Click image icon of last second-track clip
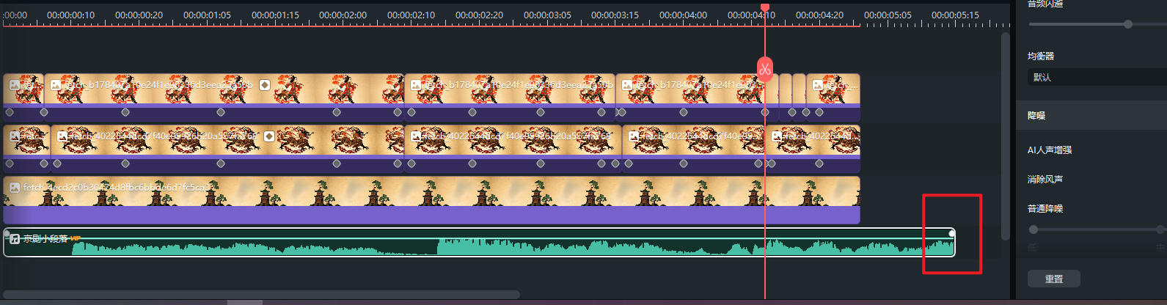The image size is (1167, 305). coord(777,136)
